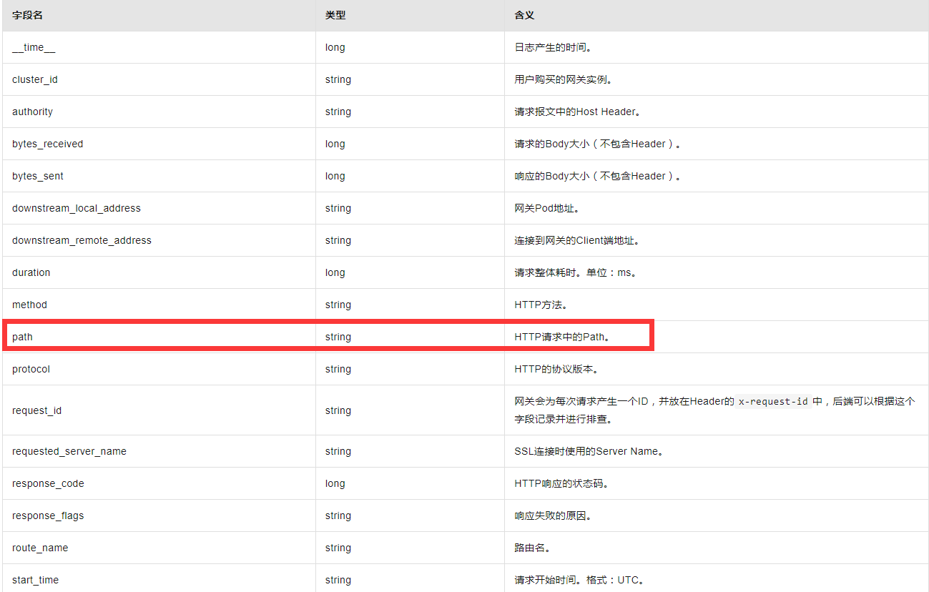
Task: Click the description '请求报文中的Host Header。'
Action: click(579, 112)
